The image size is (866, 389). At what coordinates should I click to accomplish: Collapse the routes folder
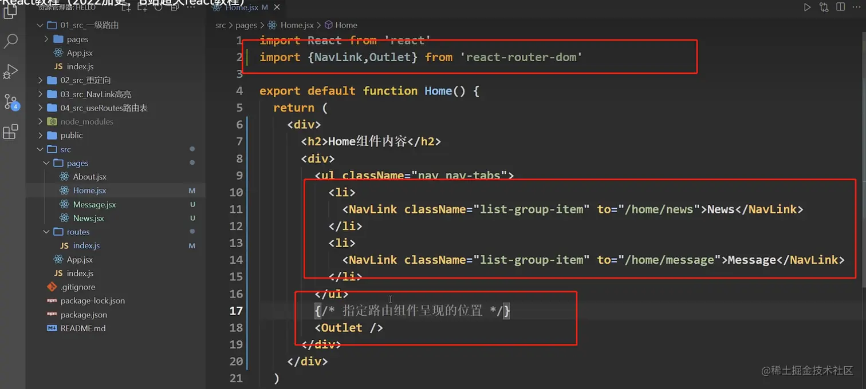click(46, 232)
